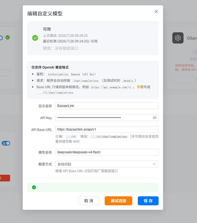Image resolution: width=197 pixels, height=223 pixels.
Task: Click the /chat/completions code snippet in 请求 line
Action: [86, 81]
